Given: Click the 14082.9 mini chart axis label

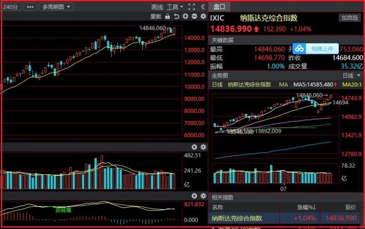Looking at the screenshot, I should point(351,117).
